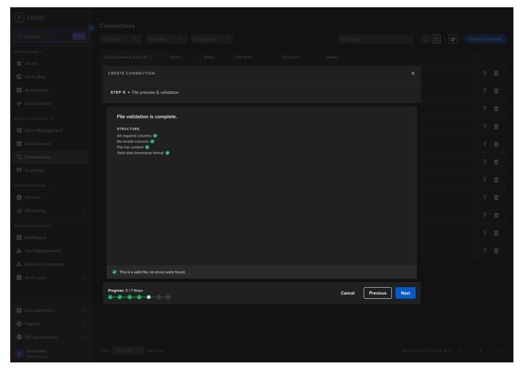Open Data Explorer from the sidebar

tap(38, 103)
